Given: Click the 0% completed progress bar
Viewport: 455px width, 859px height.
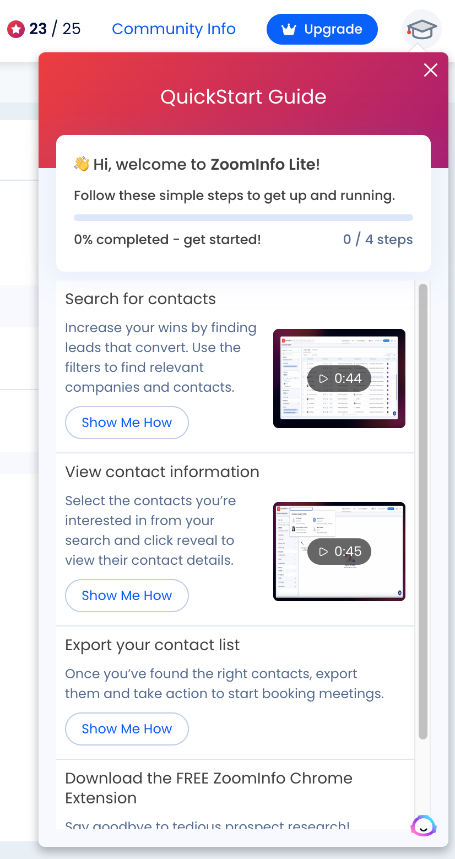Looking at the screenshot, I should coord(243,217).
